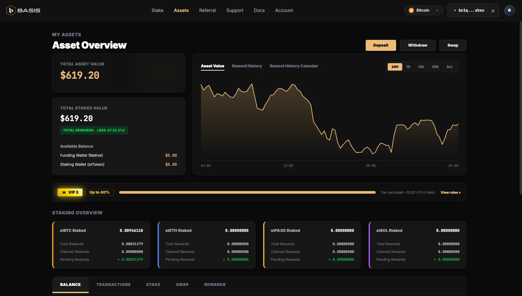Image resolution: width=522 pixels, height=296 pixels.
Task: Click the Funding Wallet (Native) row
Action: coord(118,155)
